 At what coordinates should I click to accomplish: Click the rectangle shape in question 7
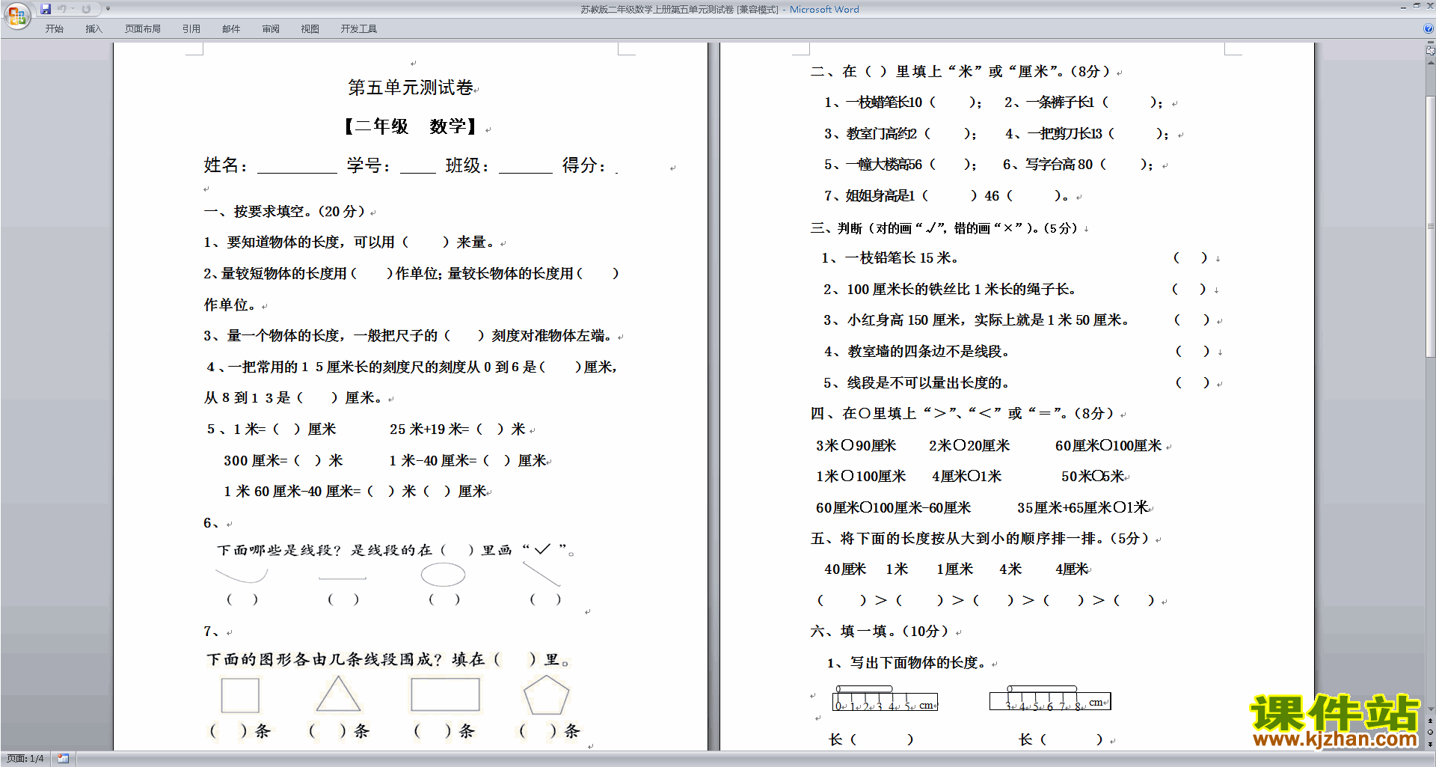(x=445, y=694)
